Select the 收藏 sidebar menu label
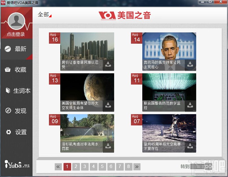 pyautogui.click(x=20, y=70)
